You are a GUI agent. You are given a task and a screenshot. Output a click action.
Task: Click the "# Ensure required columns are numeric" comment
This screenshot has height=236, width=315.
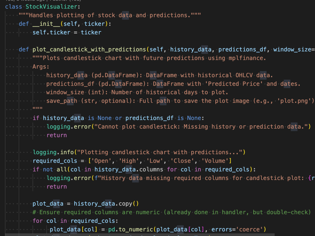[172, 212]
